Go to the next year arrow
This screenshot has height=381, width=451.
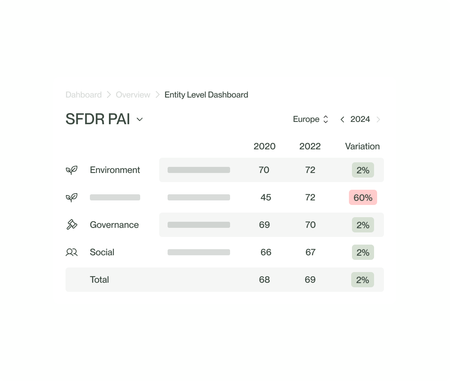[x=378, y=120]
